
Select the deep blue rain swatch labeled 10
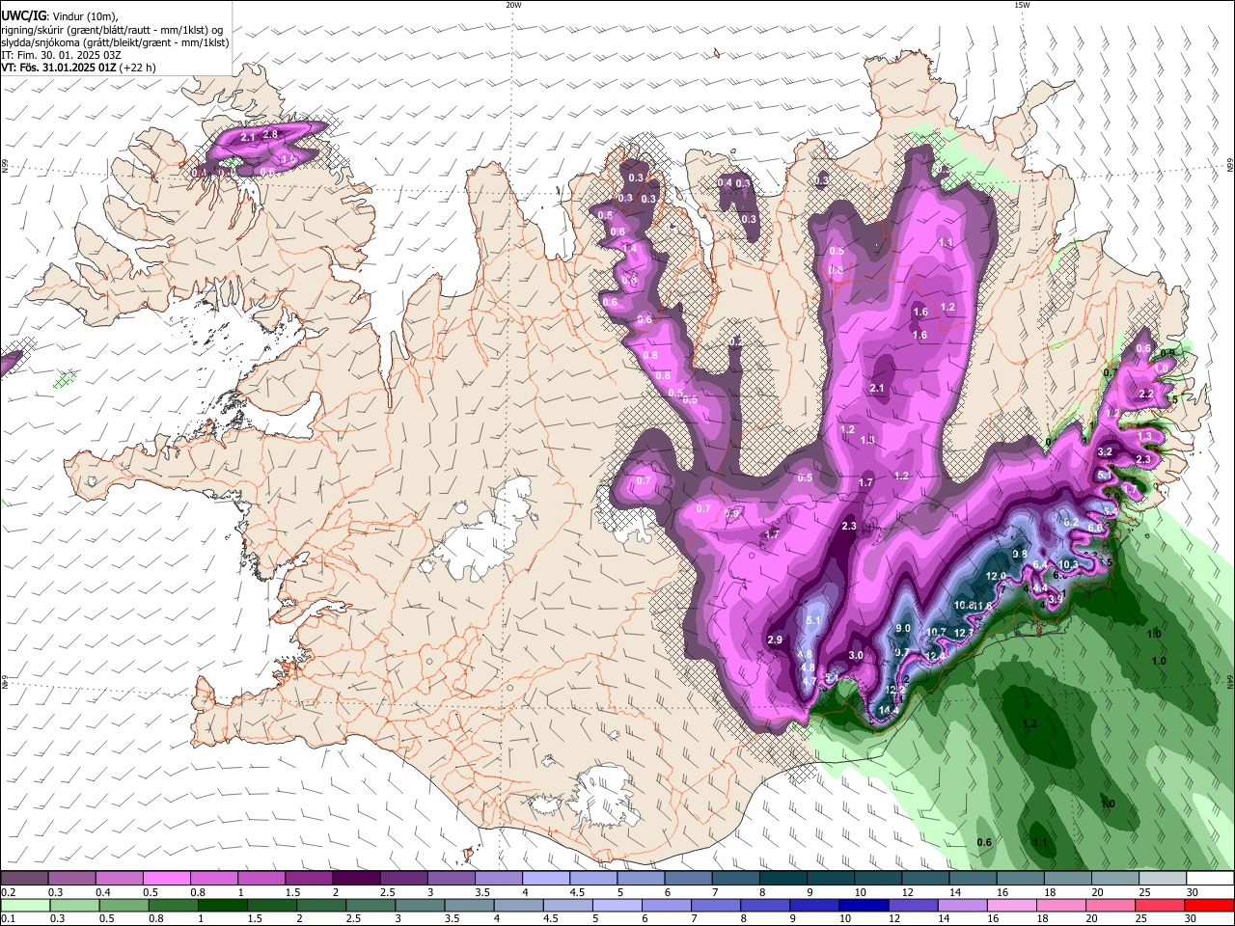(864, 905)
